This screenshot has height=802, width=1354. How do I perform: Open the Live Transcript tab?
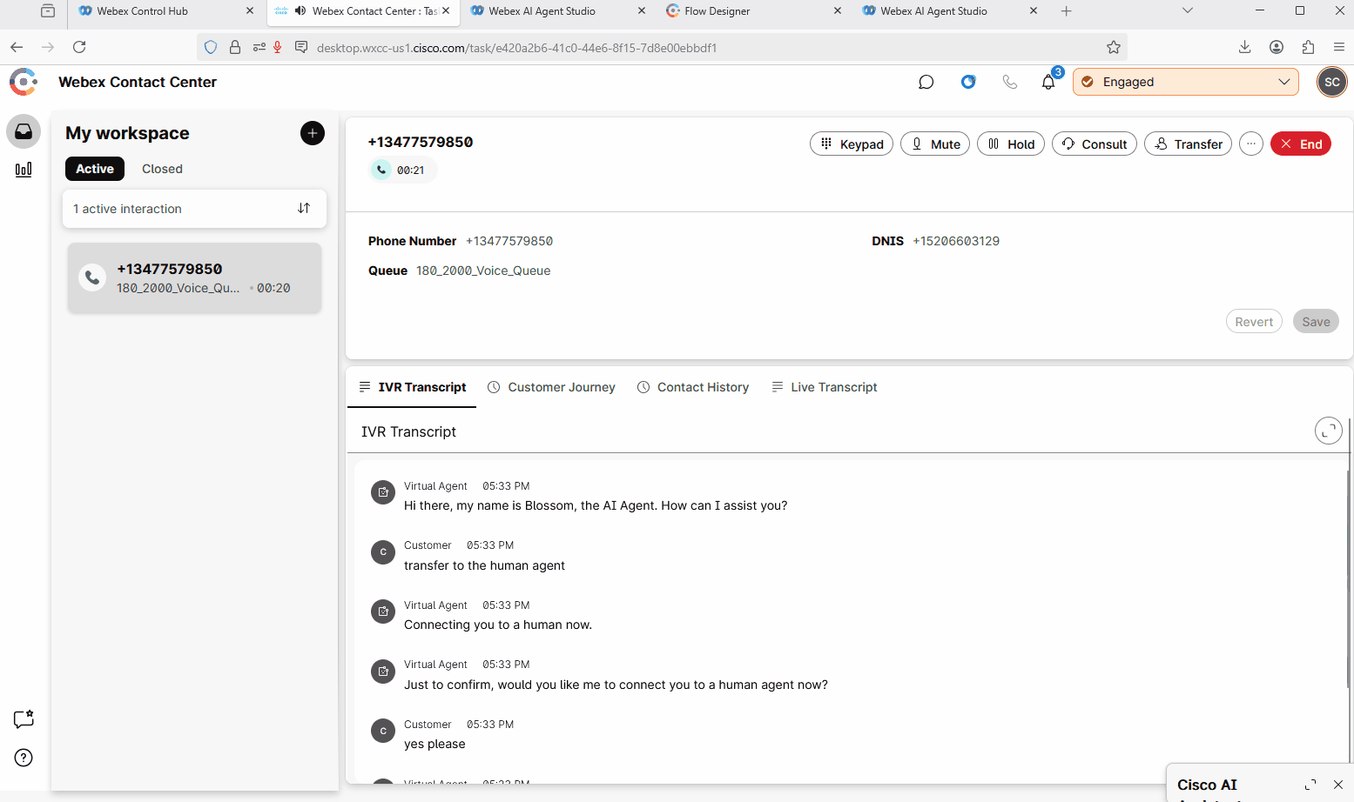[824, 387]
